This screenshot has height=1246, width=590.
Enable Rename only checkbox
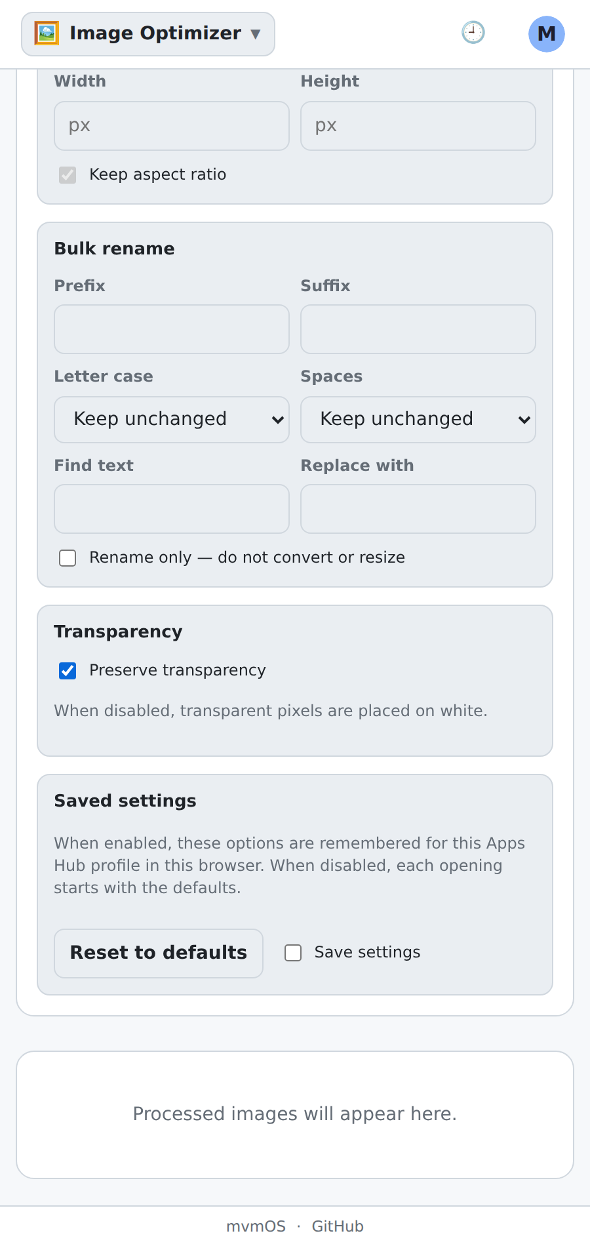(x=68, y=557)
